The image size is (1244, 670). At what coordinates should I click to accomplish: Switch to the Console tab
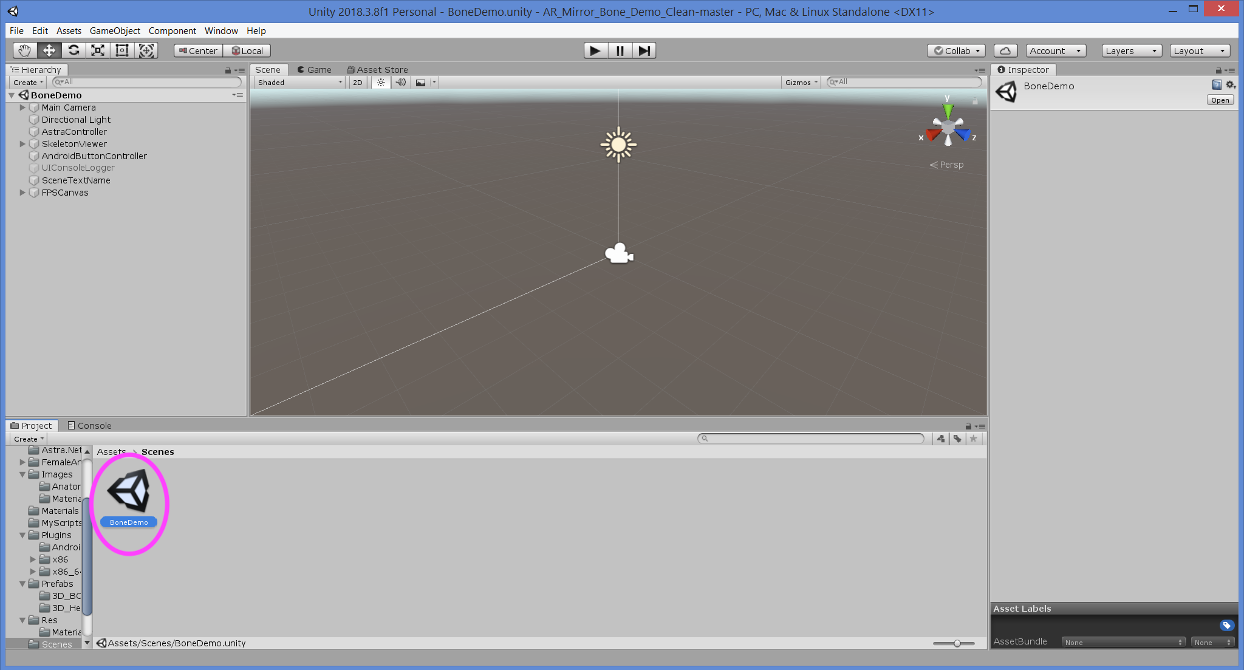pyautogui.click(x=89, y=425)
